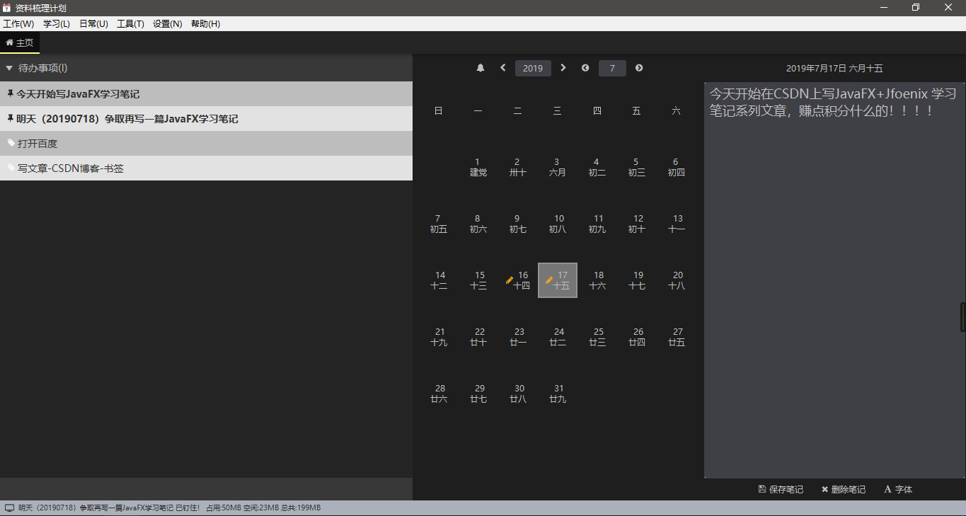Click the 删除笔记 button
966x516 pixels.
tap(844, 489)
